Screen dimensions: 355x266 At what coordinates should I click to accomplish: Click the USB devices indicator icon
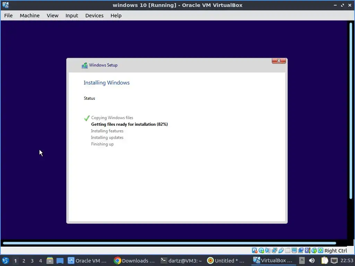coord(281,250)
